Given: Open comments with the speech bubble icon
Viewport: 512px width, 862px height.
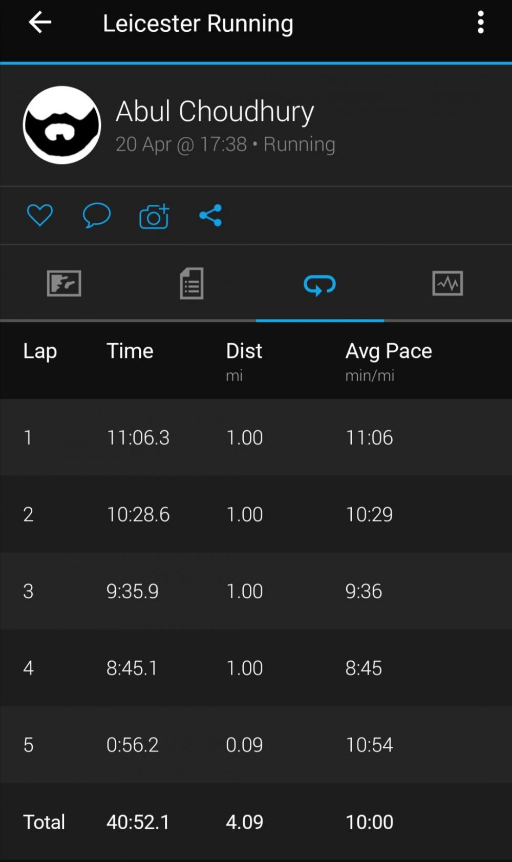Looking at the screenshot, I should pyautogui.click(x=97, y=215).
